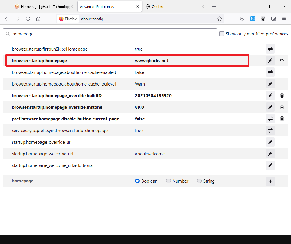Screen dimensions: 291x244
Task: Add the new homepage preference
Action: 270,181
